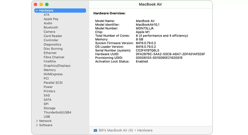Select Parallel SCSI item
Image resolution: width=248 pixels, height=135 pixels.
(x=53, y=83)
